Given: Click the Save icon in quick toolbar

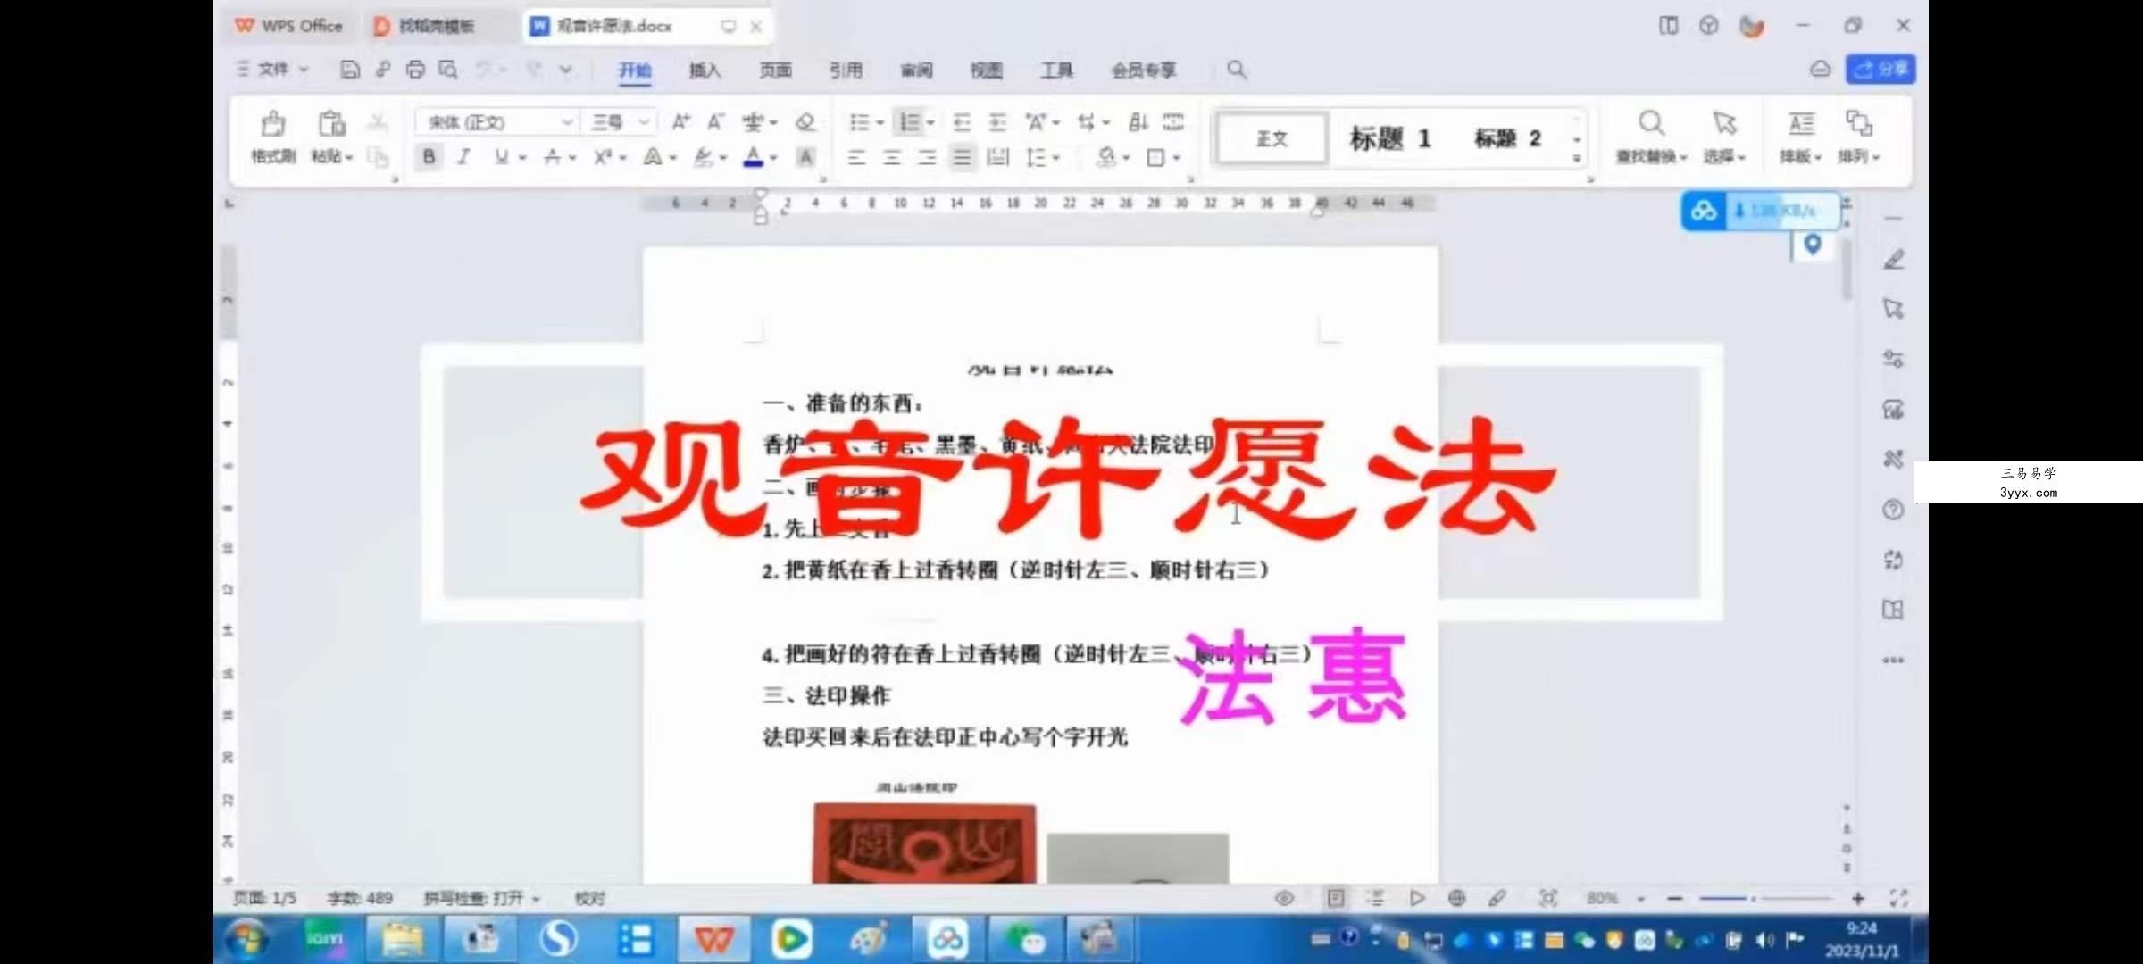Looking at the screenshot, I should coord(350,70).
